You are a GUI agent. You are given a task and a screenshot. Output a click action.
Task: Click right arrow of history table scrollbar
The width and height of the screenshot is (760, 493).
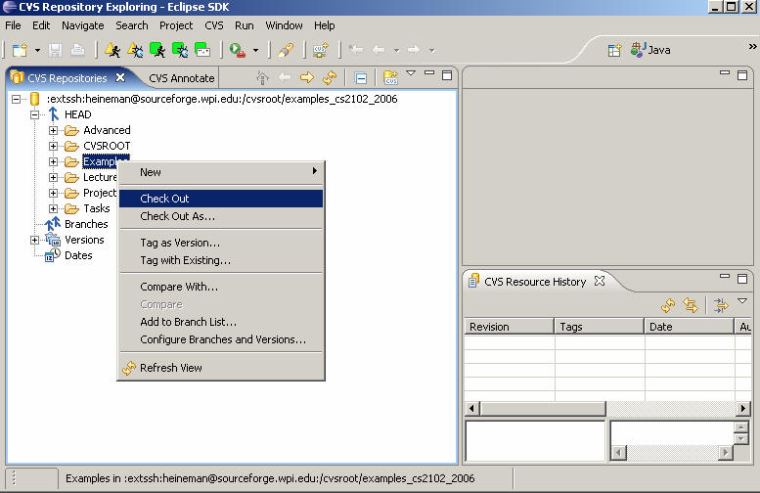click(x=742, y=408)
